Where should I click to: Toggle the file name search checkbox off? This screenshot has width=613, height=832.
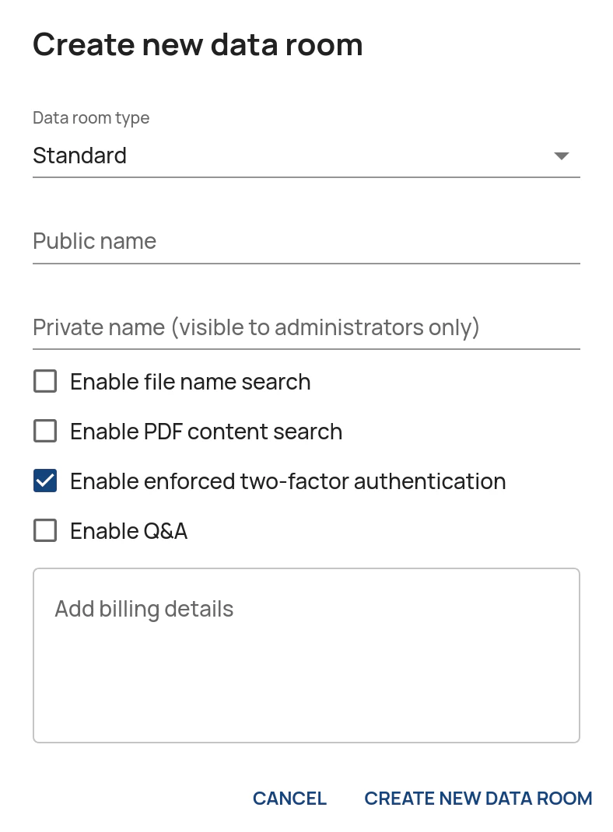pyautogui.click(x=45, y=381)
